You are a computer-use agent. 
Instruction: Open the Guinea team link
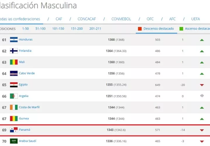point(24,119)
